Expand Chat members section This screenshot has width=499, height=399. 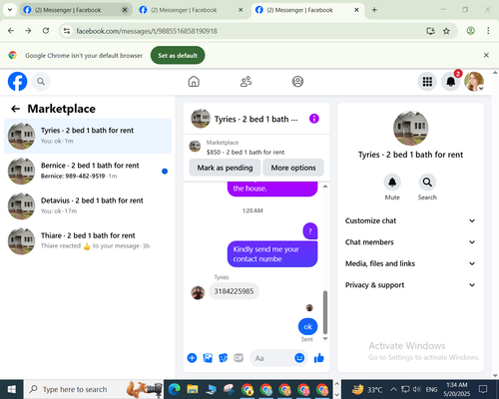[x=410, y=242]
